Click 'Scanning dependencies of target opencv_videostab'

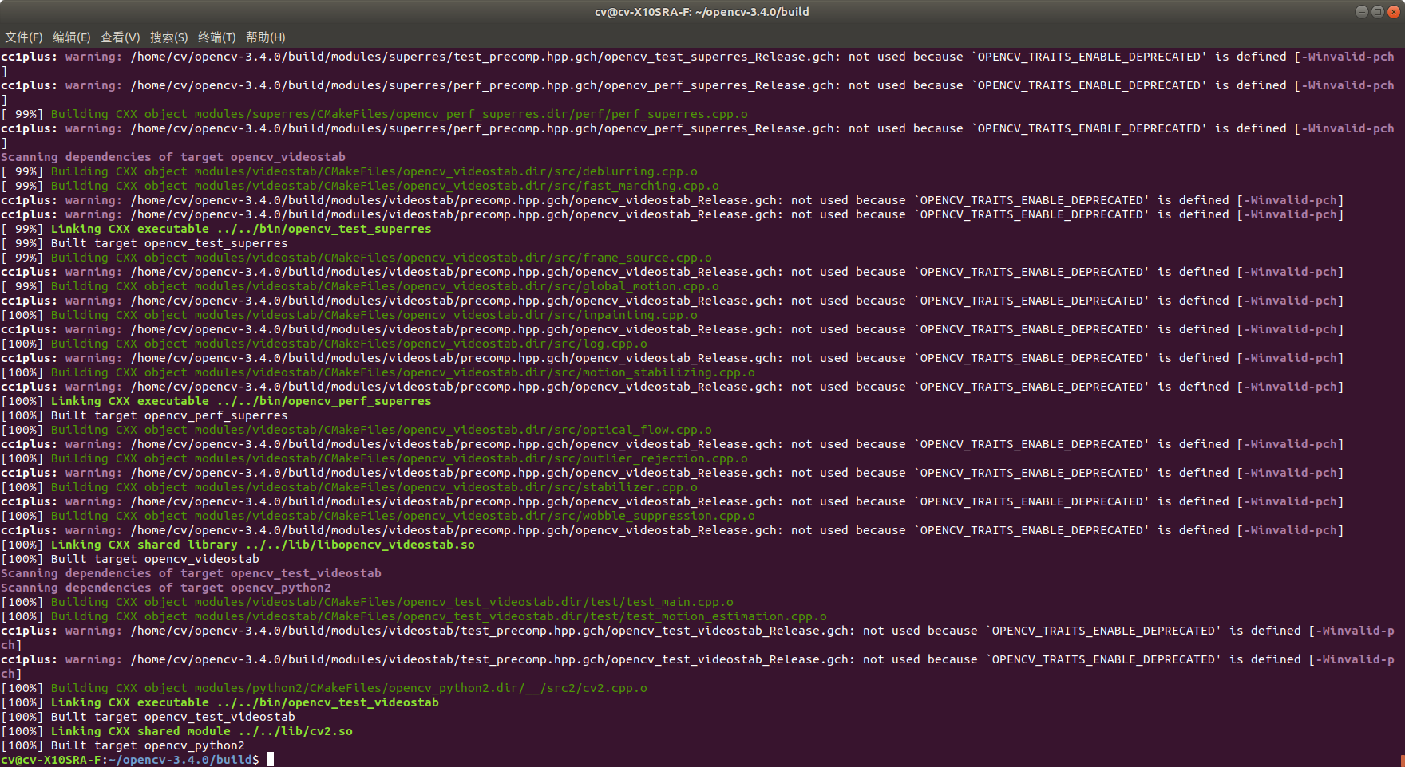(x=173, y=157)
